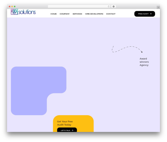Open the Home menu item

click(53, 14)
